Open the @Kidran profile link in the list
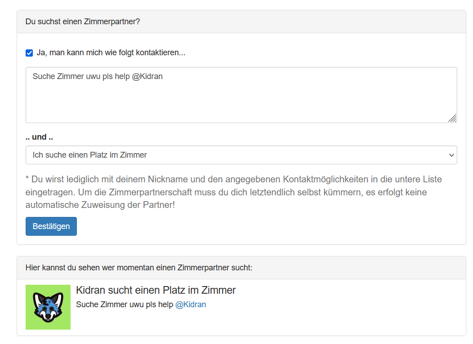 (x=191, y=304)
